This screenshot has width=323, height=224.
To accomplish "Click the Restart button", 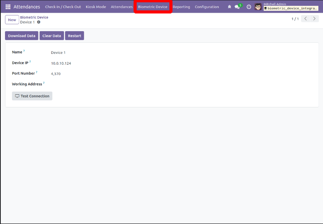I will point(75,36).
